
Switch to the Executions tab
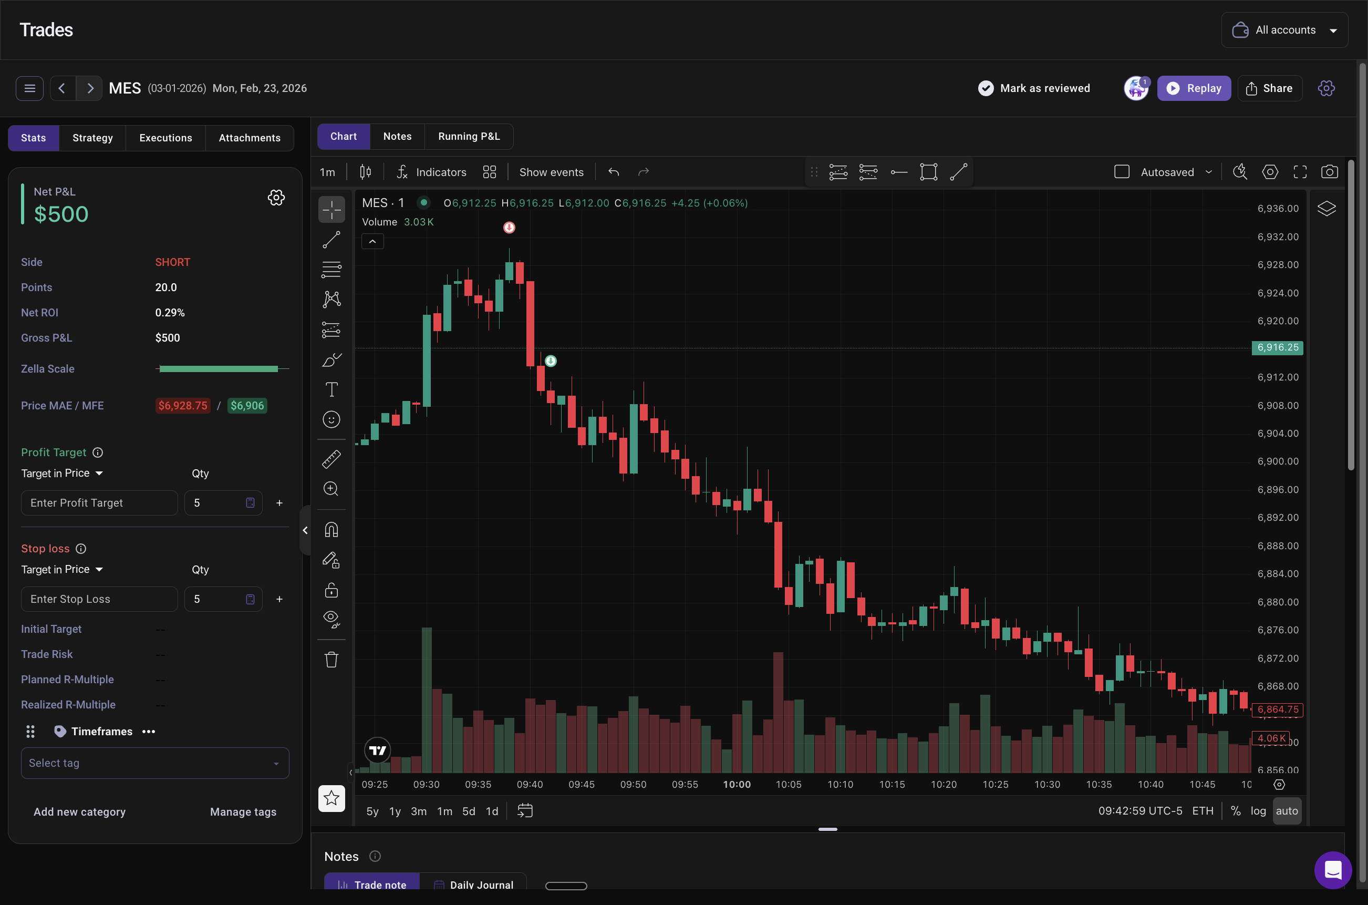165,138
